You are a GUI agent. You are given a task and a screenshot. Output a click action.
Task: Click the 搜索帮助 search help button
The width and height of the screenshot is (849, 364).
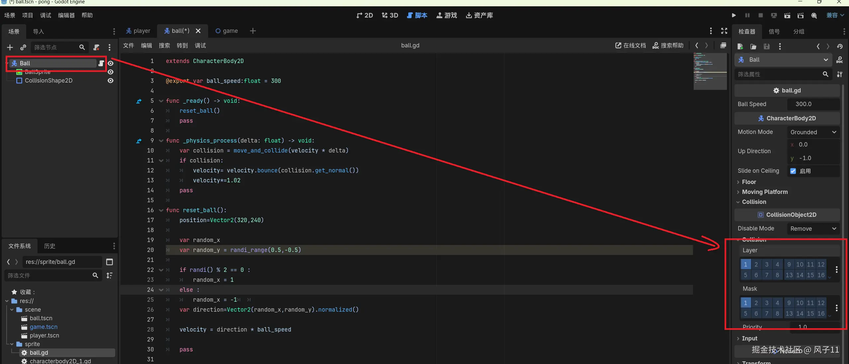point(668,45)
